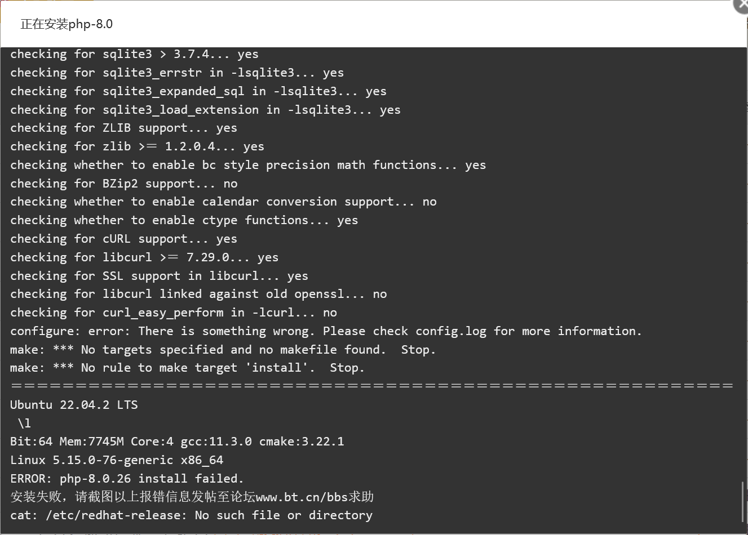Click the calendar conversion support line
Image resolution: width=748 pixels, height=535 pixels.
tap(223, 202)
